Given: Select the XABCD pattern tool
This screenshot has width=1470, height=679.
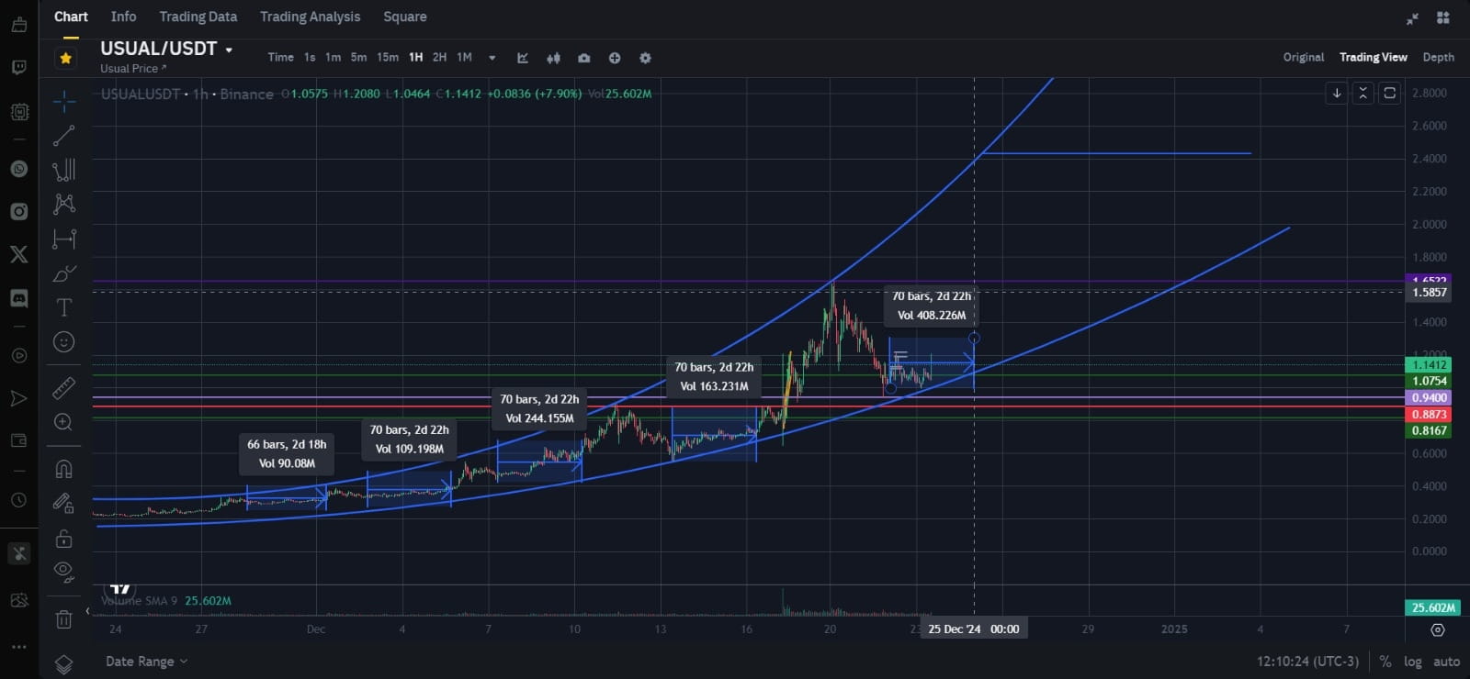Looking at the screenshot, I should point(63,204).
